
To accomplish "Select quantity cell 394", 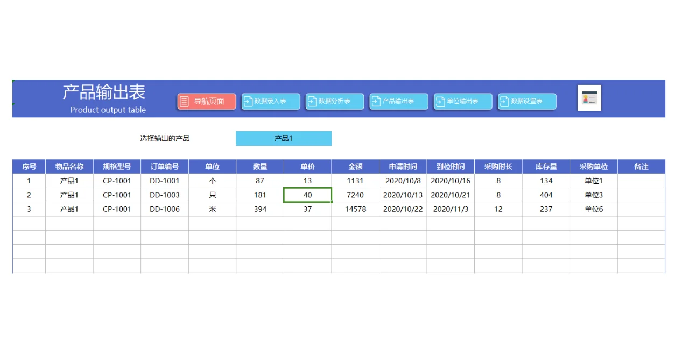I will pyautogui.click(x=260, y=209).
